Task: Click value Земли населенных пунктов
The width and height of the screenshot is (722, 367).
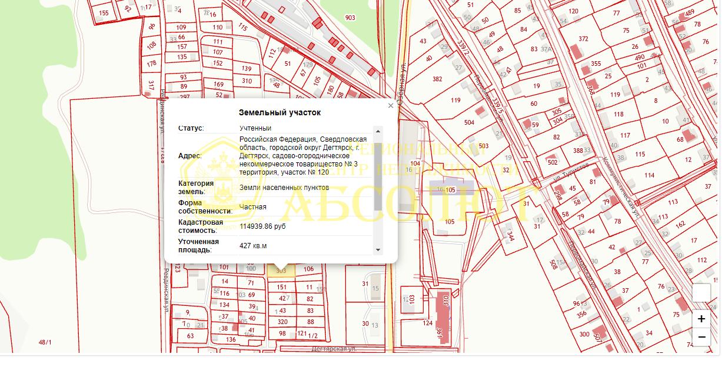Action: (284, 188)
